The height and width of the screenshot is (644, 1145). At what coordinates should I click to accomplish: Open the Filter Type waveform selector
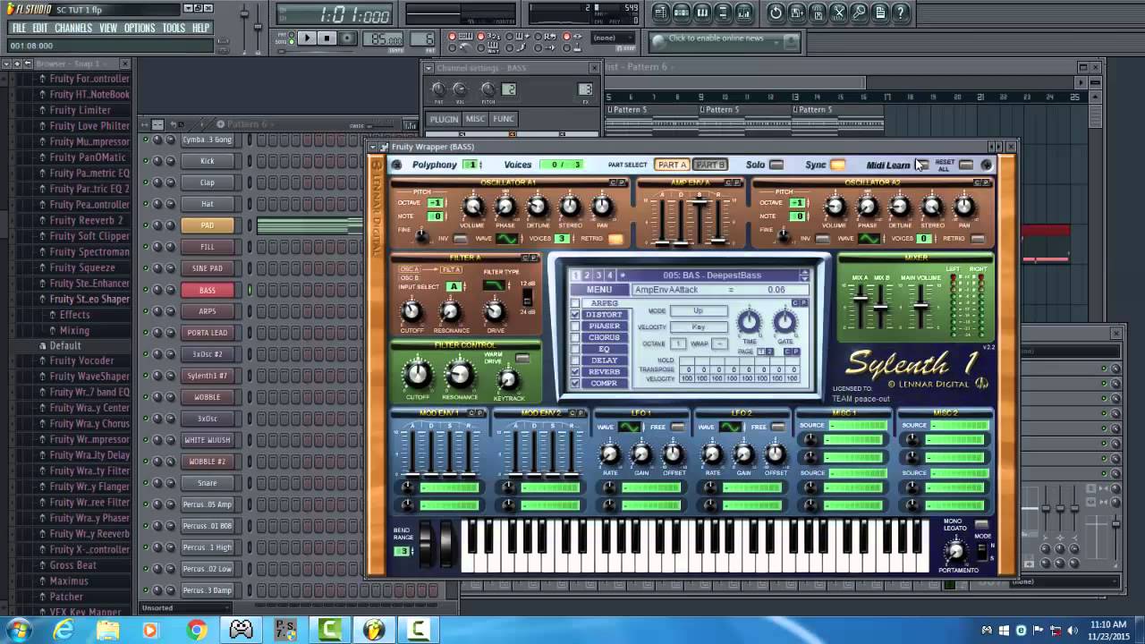494,285
